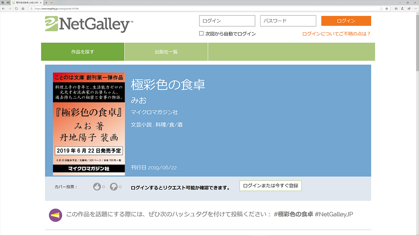Check 次回から自動でログイン checkbox
The width and height of the screenshot is (419, 236).
(x=201, y=33)
